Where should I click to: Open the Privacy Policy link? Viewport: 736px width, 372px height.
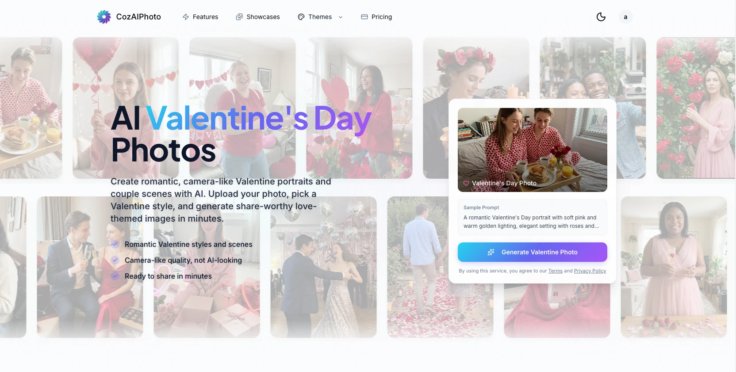pos(590,271)
